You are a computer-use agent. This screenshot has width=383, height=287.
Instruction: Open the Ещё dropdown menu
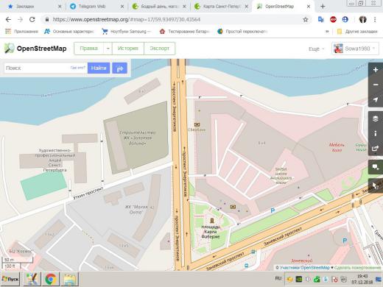point(316,49)
